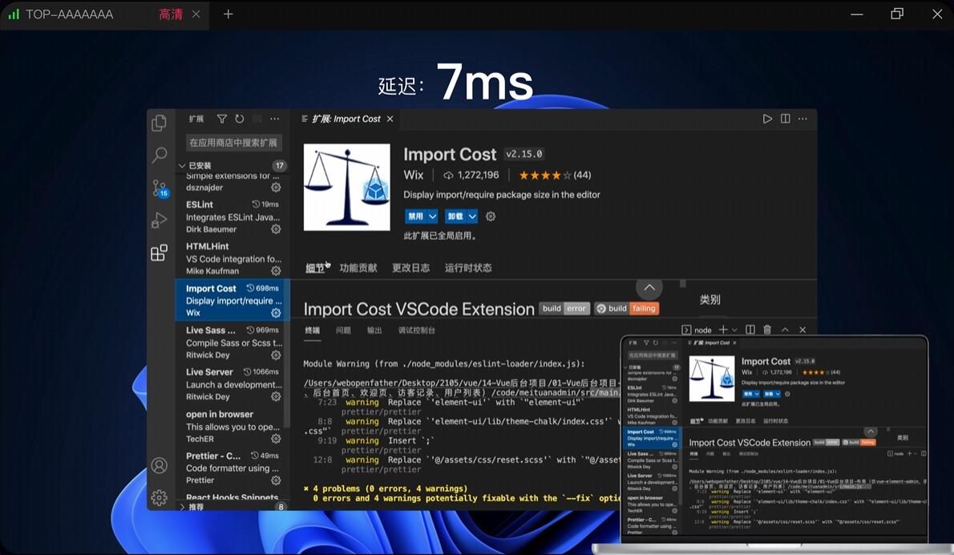The width and height of the screenshot is (954, 555).
Task: Click the gear next to uninstall button
Action: pos(491,216)
